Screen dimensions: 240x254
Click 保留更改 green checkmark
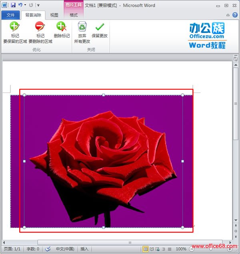(100, 30)
